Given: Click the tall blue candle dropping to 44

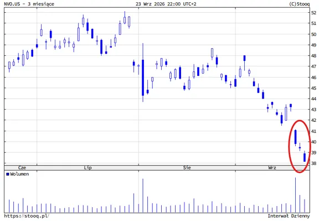Looking at the screenshot, I should pyautogui.click(x=143, y=78).
